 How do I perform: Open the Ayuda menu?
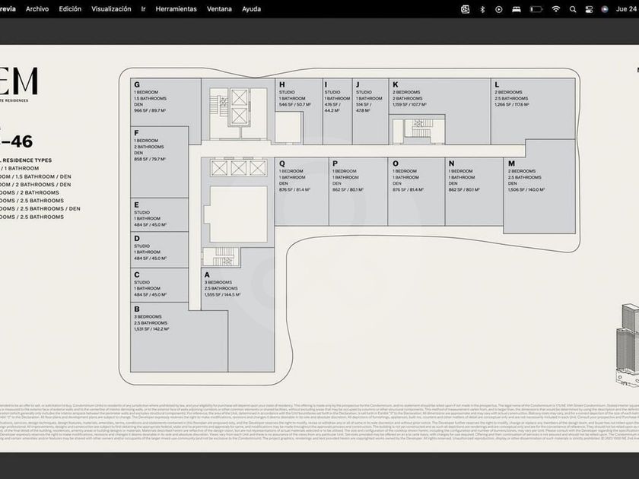[x=251, y=9]
